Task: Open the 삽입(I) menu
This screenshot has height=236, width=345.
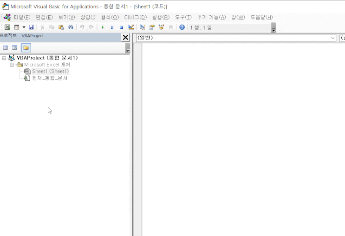Action: pyautogui.click(x=88, y=17)
